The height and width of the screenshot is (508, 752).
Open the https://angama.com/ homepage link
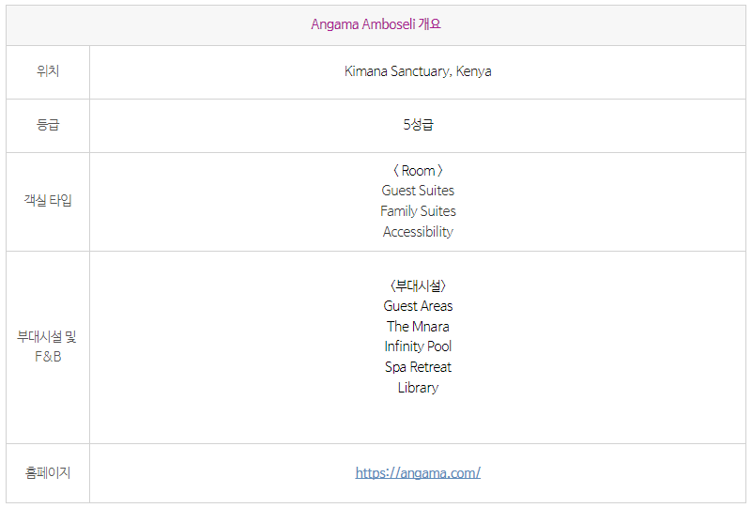tap(418, 473)
